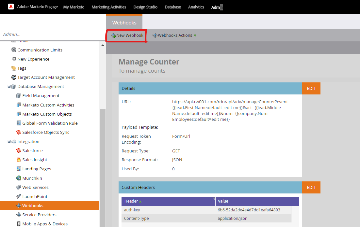Image resolution: width=360 pixels, height=227 pixels.
Task: Click the Web Services icon
Action: [x=19, y=187]
